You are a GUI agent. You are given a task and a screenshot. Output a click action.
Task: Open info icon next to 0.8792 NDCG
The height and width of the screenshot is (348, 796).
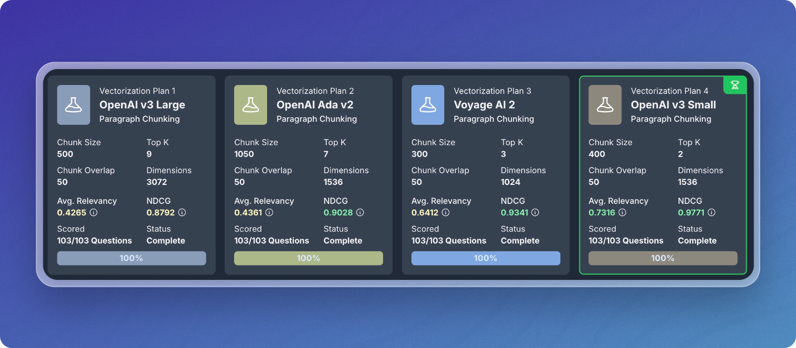(x=182, y=212)
